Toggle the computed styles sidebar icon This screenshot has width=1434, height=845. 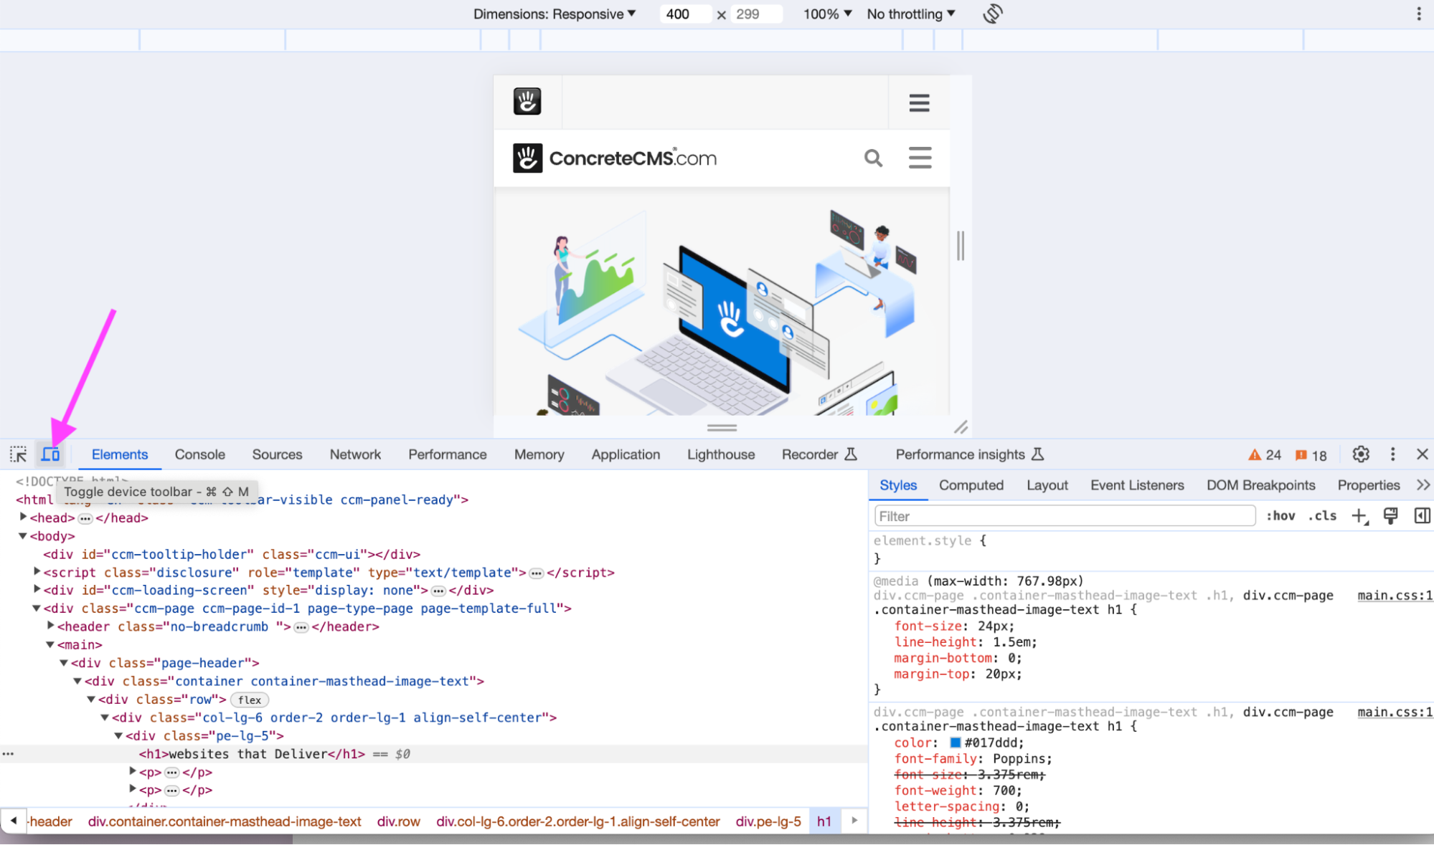click(1422, 516)
